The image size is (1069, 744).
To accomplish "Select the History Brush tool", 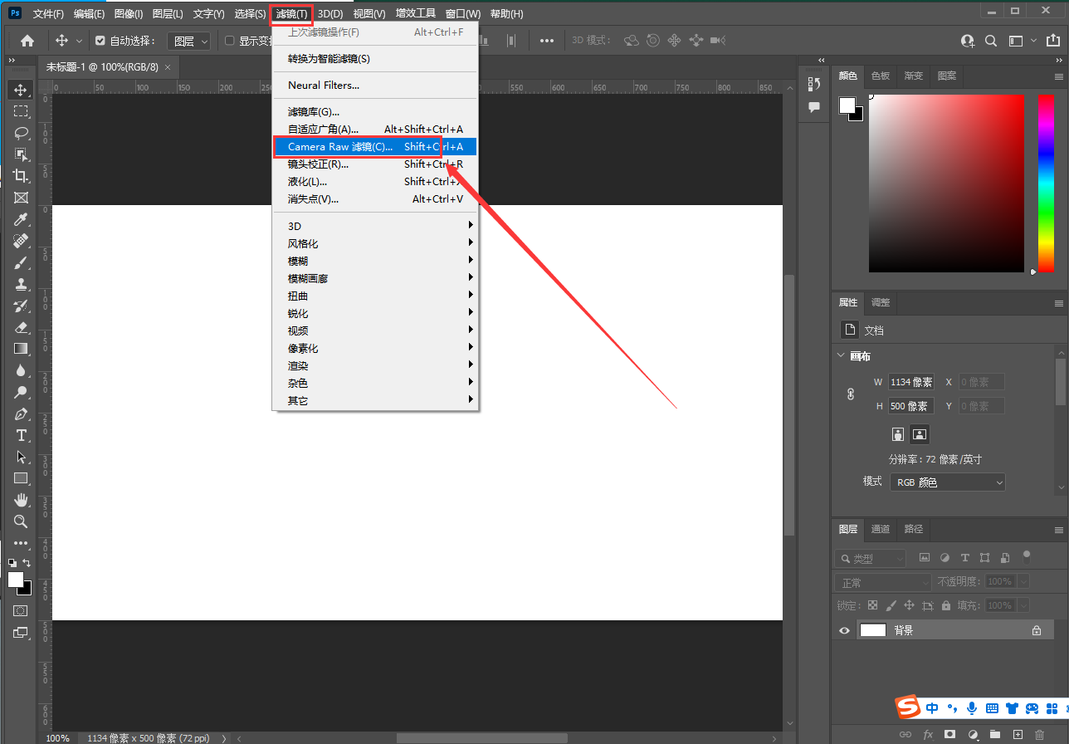I will click(x=21, y=306).
